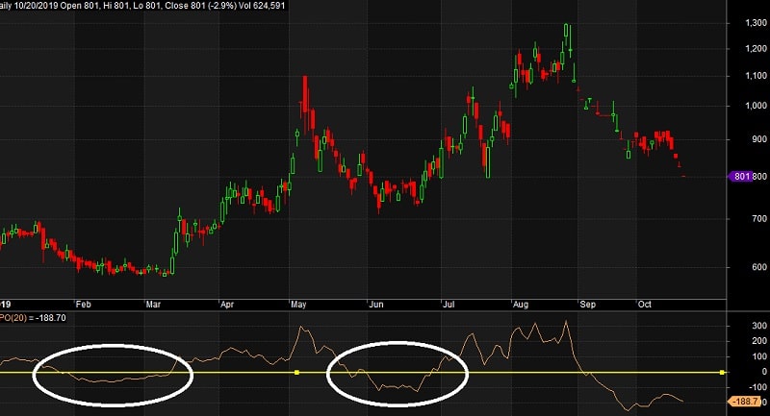Click the tall red candle at May peak

tap(305, 95)
